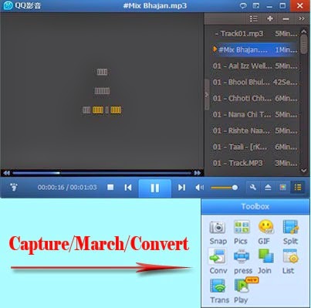Open the GIF maker tool

[265, 232]
